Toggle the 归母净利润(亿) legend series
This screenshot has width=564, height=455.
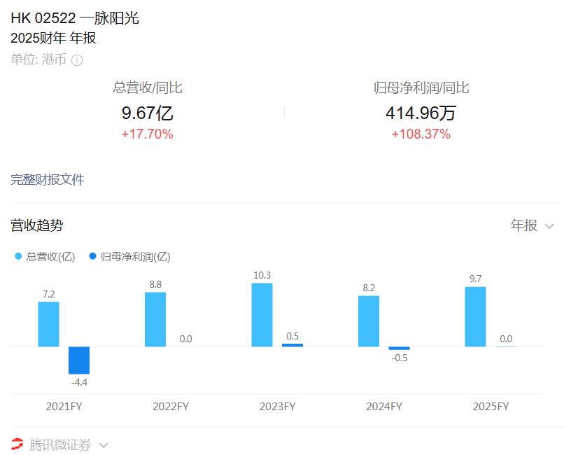coord(129,257)
